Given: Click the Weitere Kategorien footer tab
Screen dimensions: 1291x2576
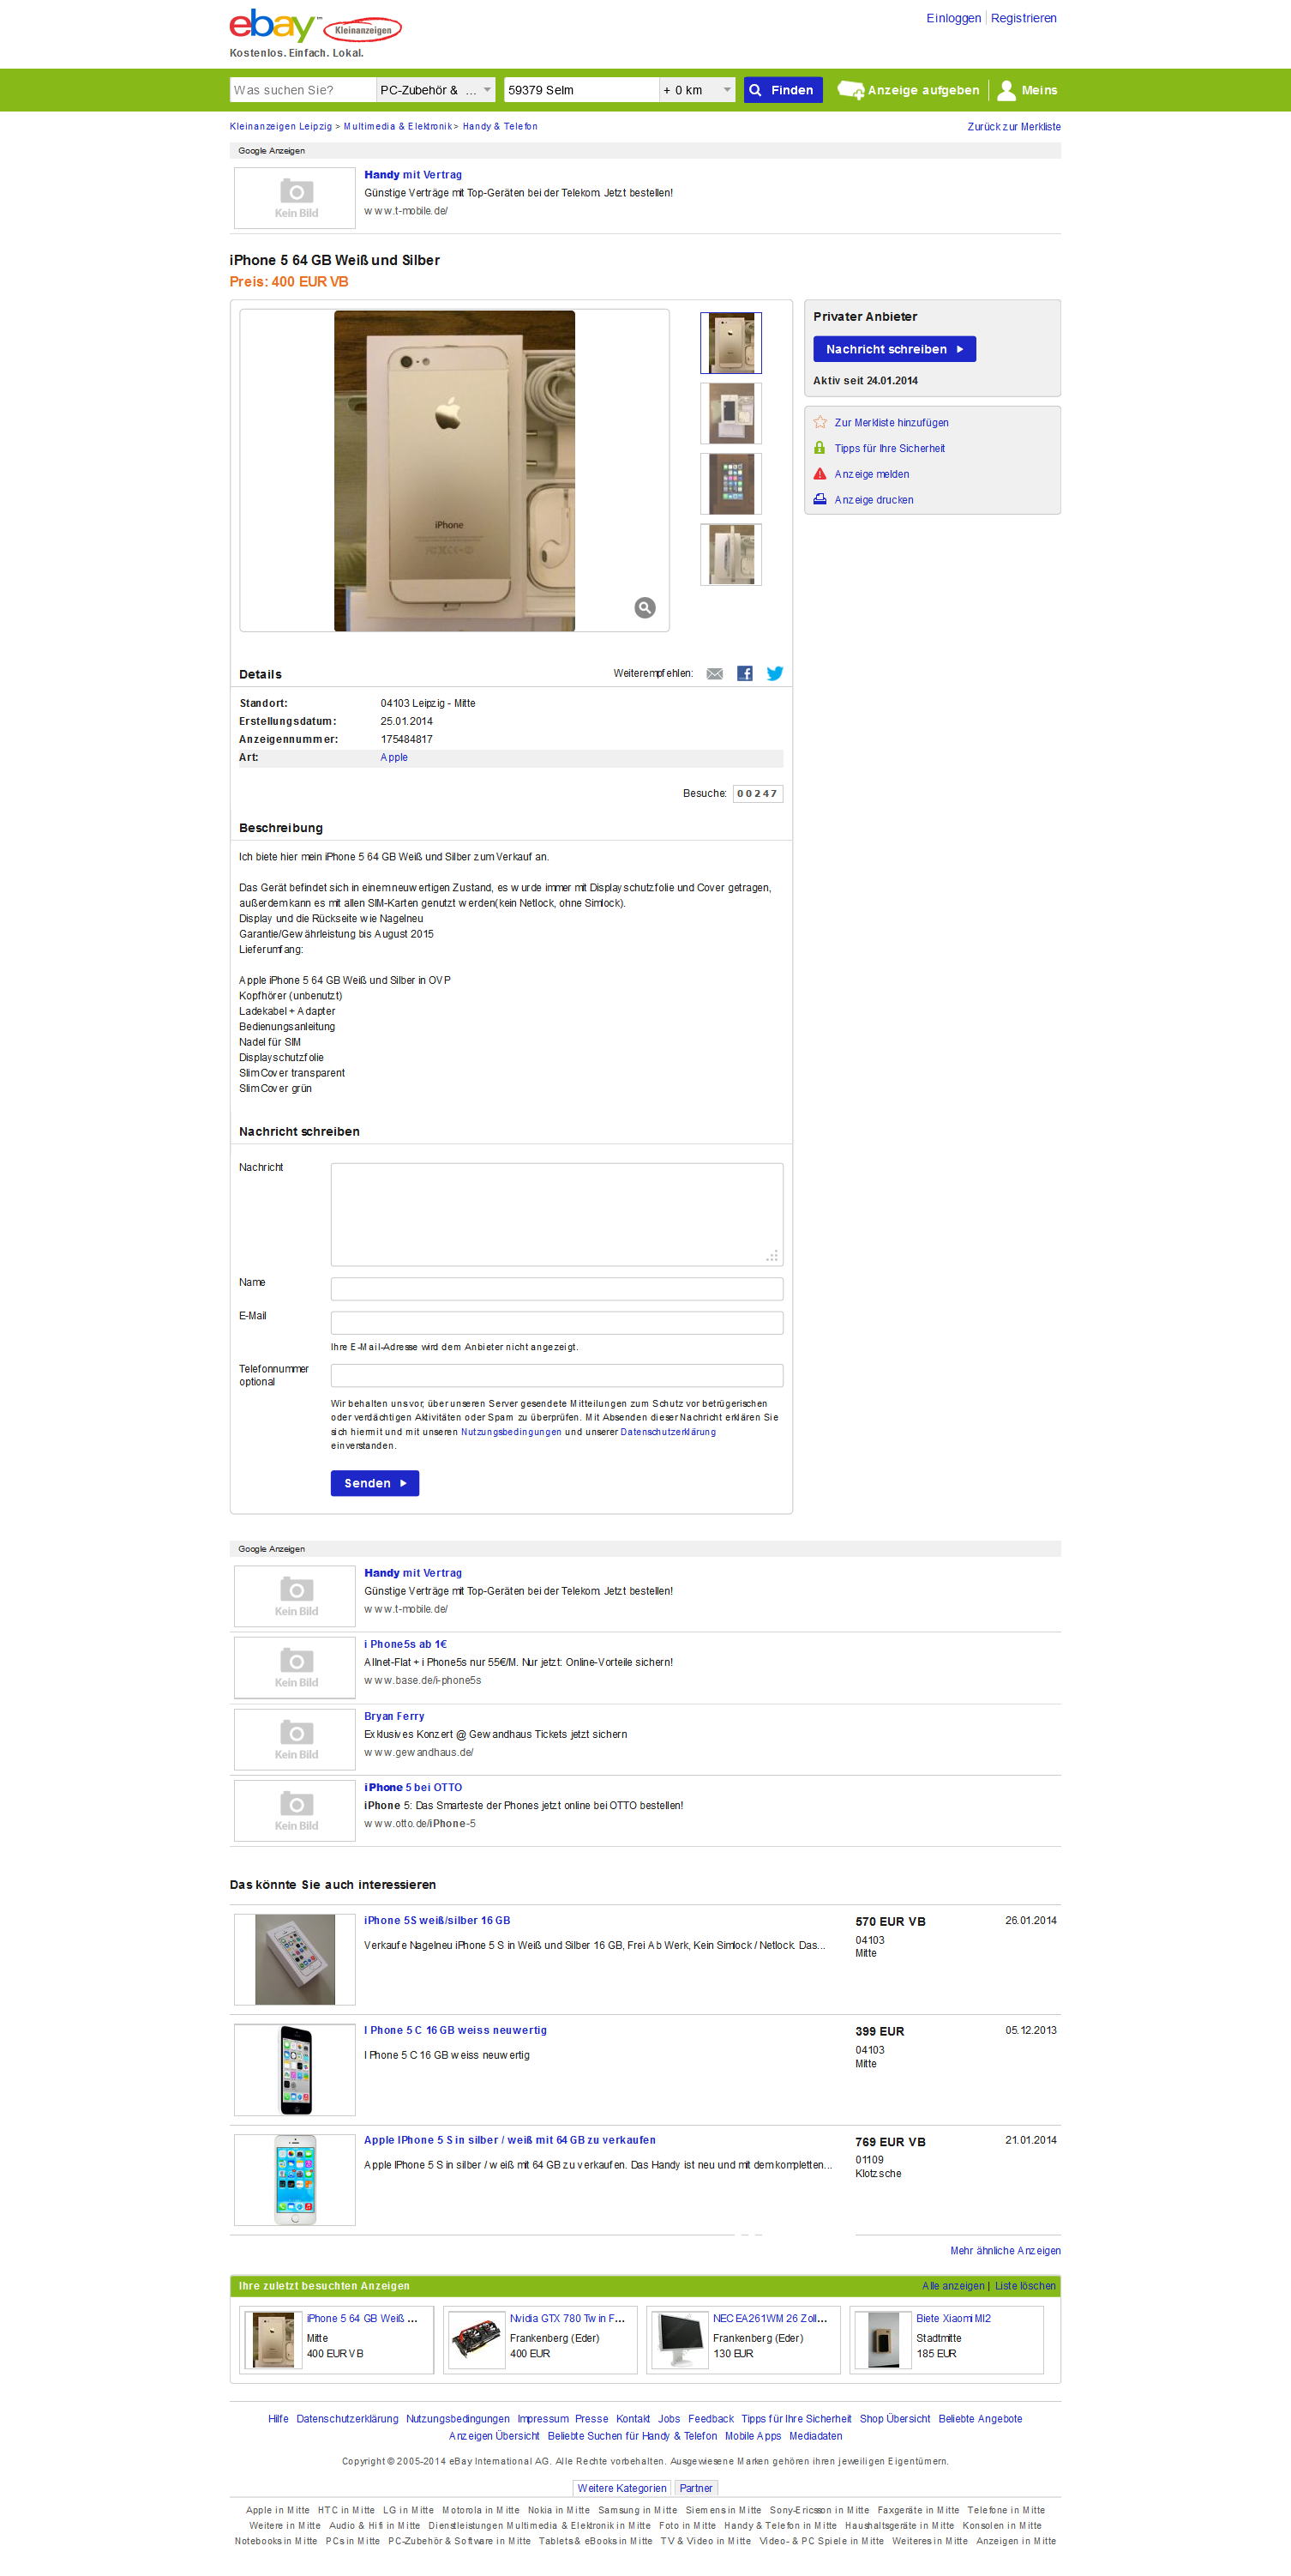Looking at the screenshot, I should (621, 2488).
